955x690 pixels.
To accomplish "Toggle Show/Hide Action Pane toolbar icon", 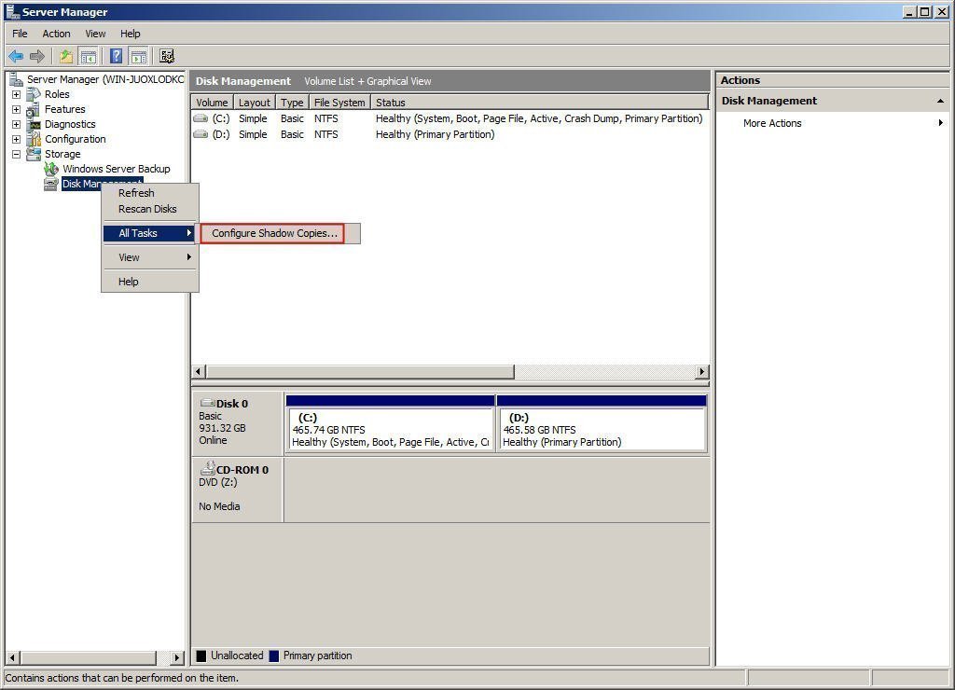I will click(139, 57).
